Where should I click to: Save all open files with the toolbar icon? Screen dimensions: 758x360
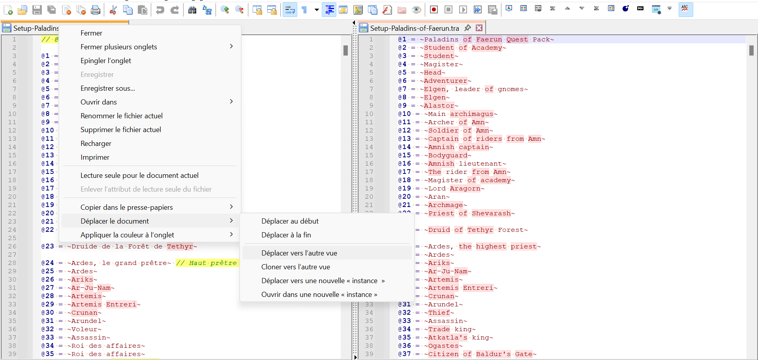(52, 10)
